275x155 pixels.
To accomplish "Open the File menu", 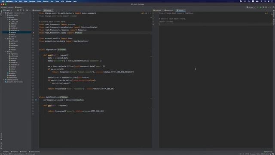I will [16, 1].
